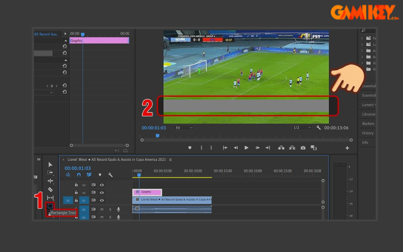
Task: Go to Out point in program monitor
Action: click(268, 148)
